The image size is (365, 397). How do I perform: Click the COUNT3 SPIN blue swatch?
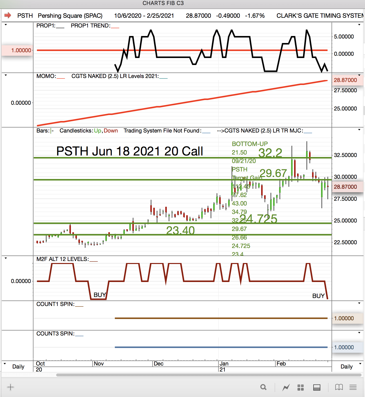click(79, 335)
